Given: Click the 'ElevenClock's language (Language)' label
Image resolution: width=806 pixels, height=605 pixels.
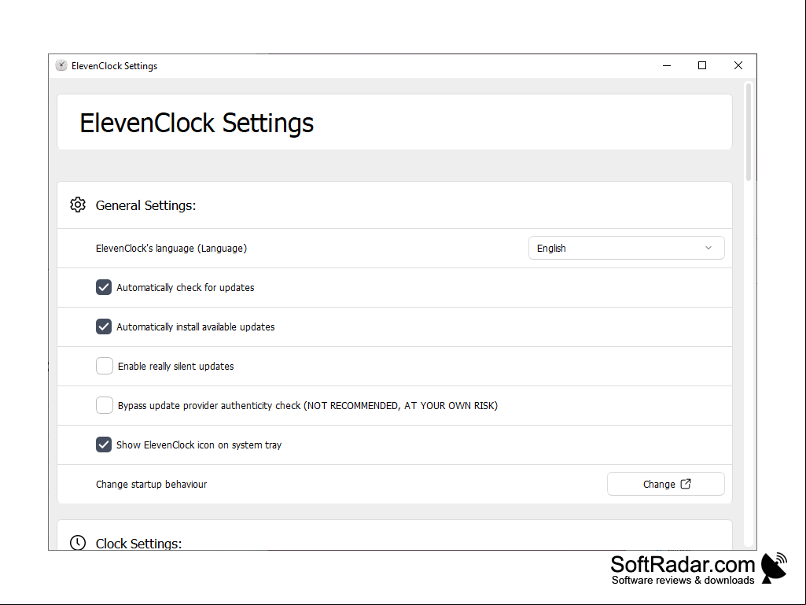Looking at the screenshot, I should [x=171, y=248].
